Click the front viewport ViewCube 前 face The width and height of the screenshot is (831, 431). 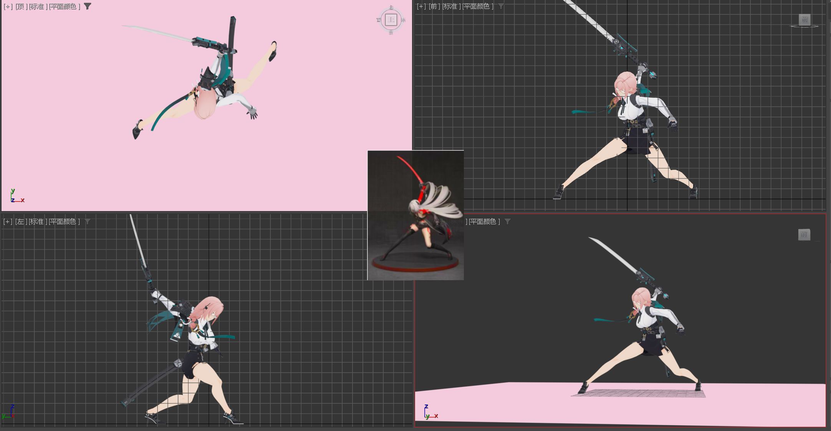(x=805, y=20)
